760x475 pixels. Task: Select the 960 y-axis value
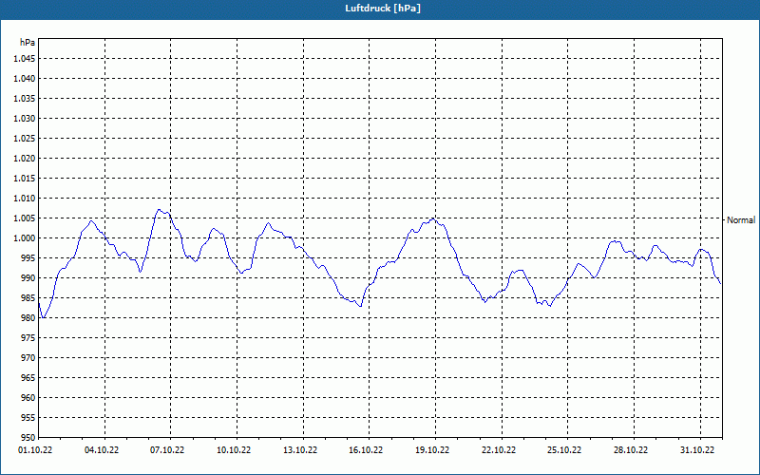click(28, 397)
